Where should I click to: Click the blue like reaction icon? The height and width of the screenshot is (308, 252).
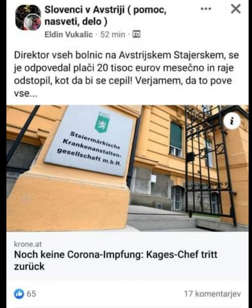[x=19, y=294]
